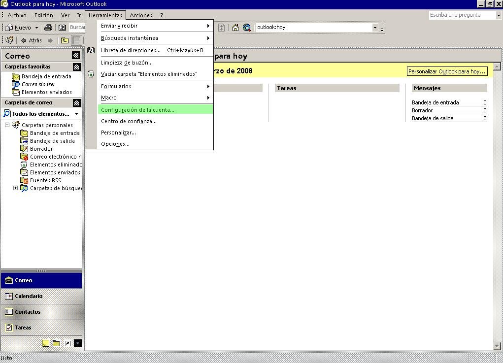Screen dimensions: 503x363
Task: Open the Macro submenu
Action: coord(155,98)
